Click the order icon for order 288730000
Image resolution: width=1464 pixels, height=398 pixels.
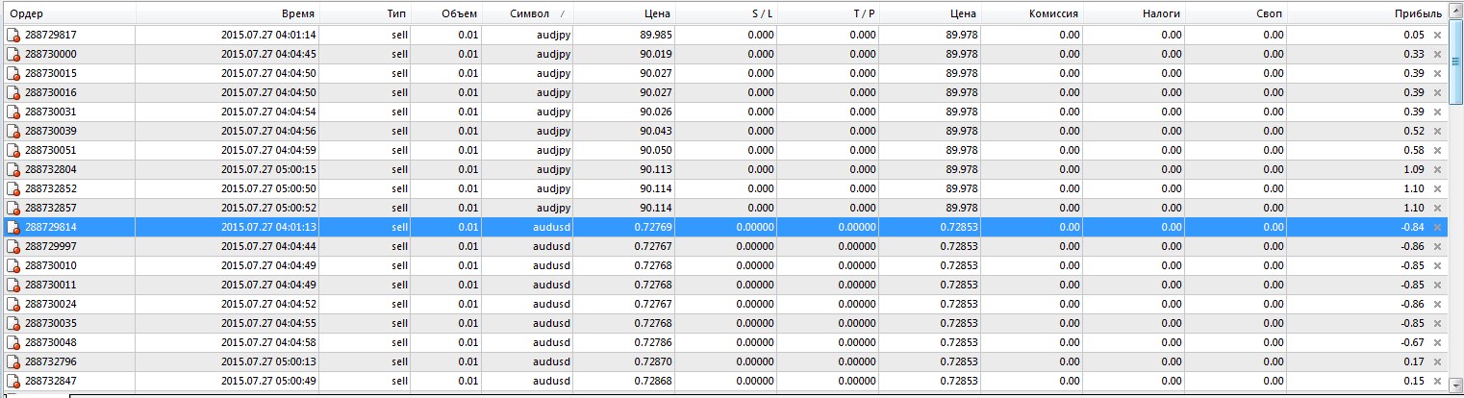pos(13,54)
